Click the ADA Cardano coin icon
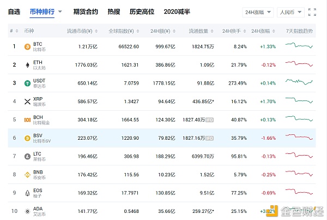This screenshot has width=327, height=220. click(28, 211)
